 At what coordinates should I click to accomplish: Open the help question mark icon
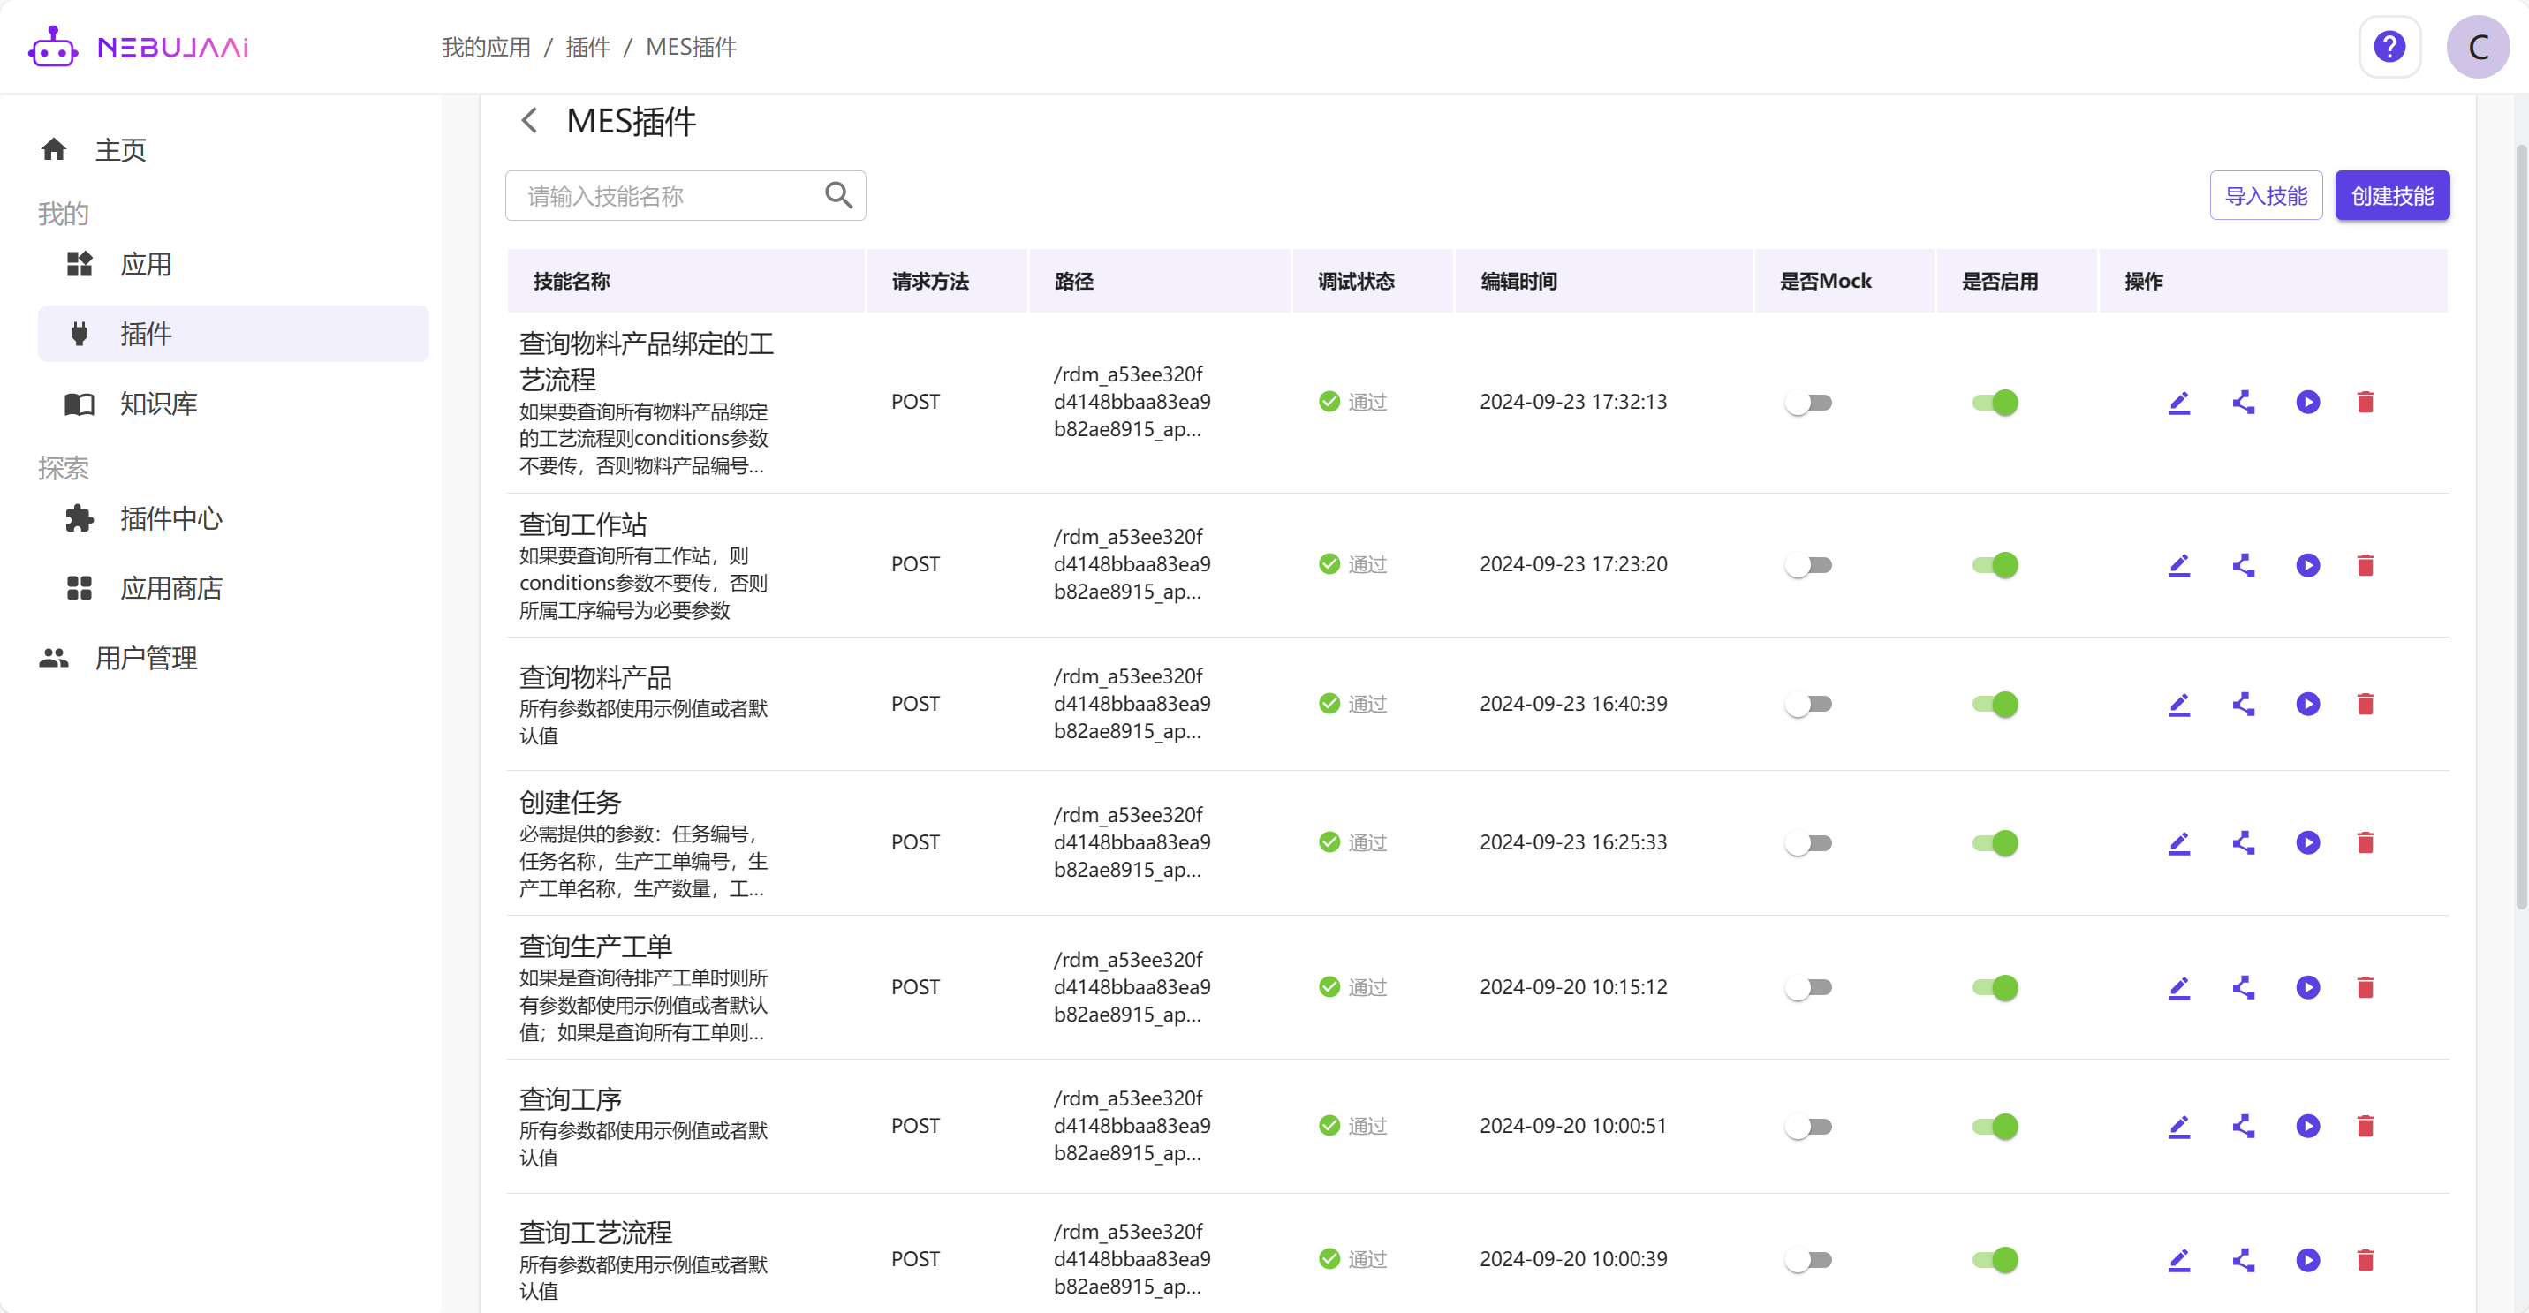[x=2389, y=46]
